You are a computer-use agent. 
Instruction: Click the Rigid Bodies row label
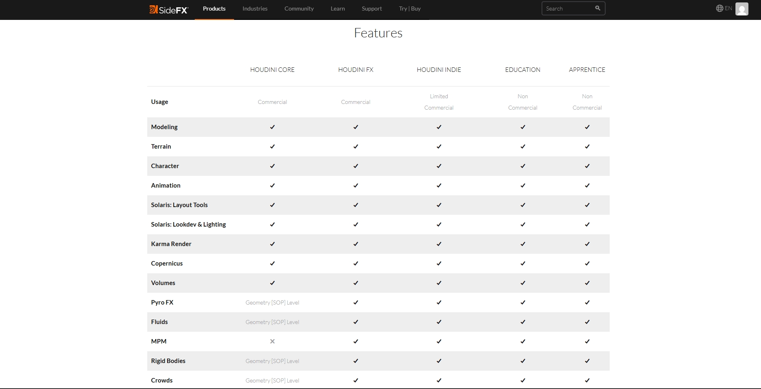[168, 361]
